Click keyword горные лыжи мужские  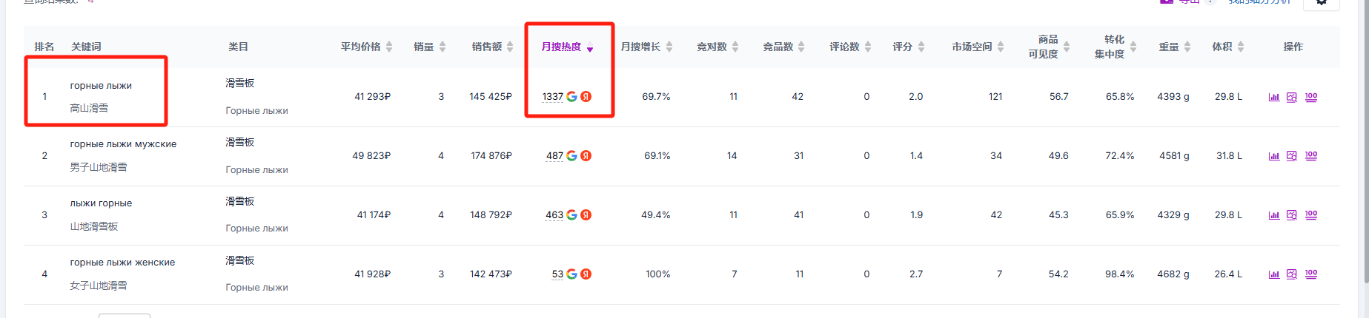point(123,144)
